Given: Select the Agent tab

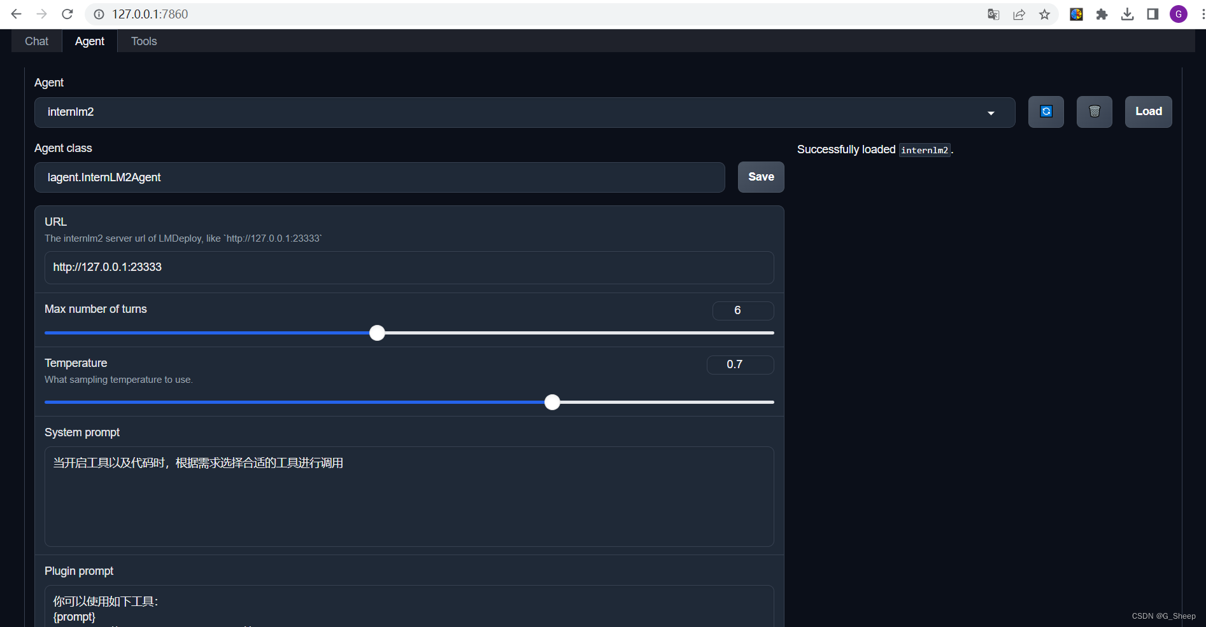Looking at the screenshot, I should click(x=90, y=41).
